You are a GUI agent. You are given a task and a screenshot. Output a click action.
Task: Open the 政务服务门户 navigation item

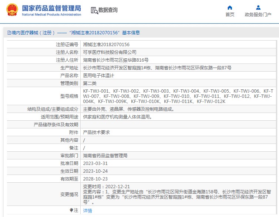tap(258, 14)
